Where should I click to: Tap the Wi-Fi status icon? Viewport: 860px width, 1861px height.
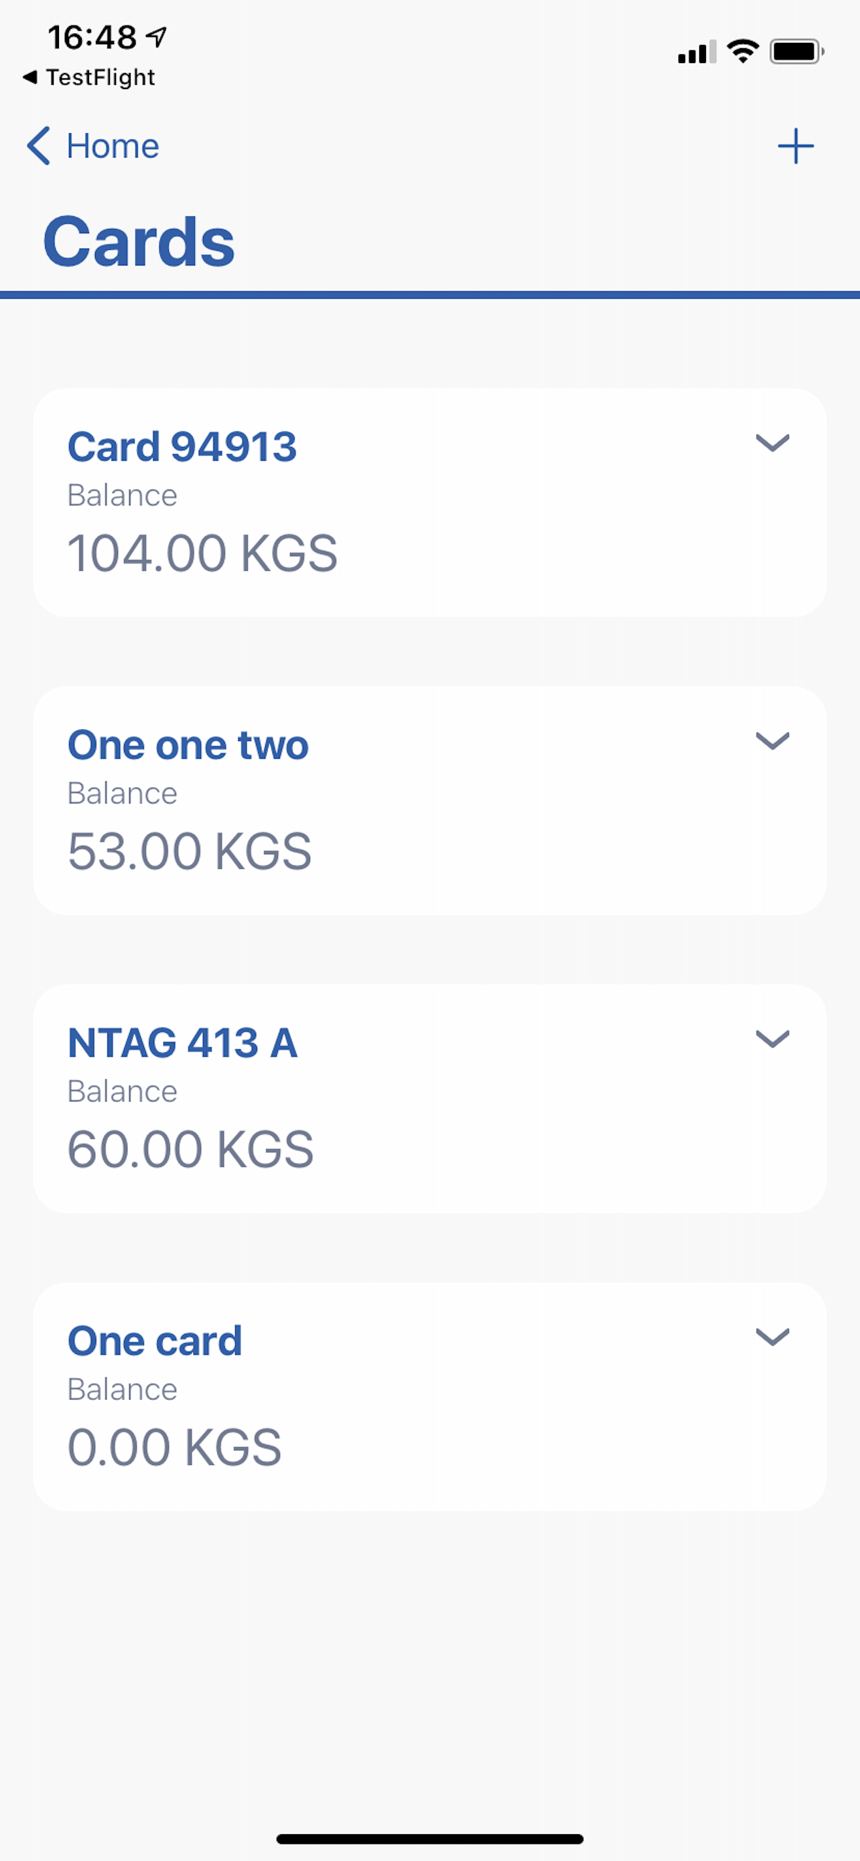(742, 52)
